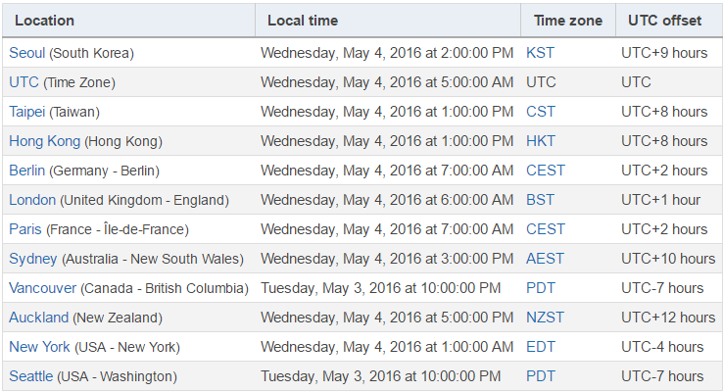Click the UTC location link
This screenshot has width=723, height=392.
coord(24,82)
